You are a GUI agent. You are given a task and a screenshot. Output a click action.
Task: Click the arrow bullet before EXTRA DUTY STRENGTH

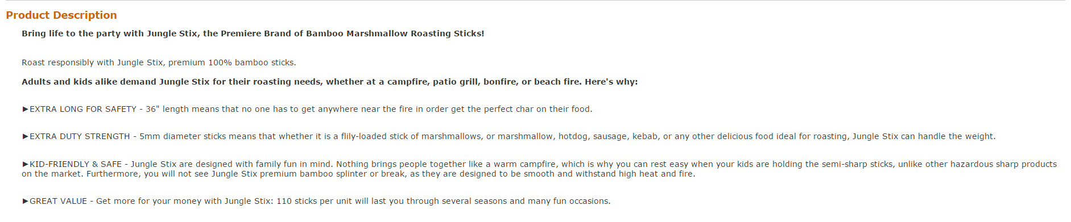coord(26,136)
